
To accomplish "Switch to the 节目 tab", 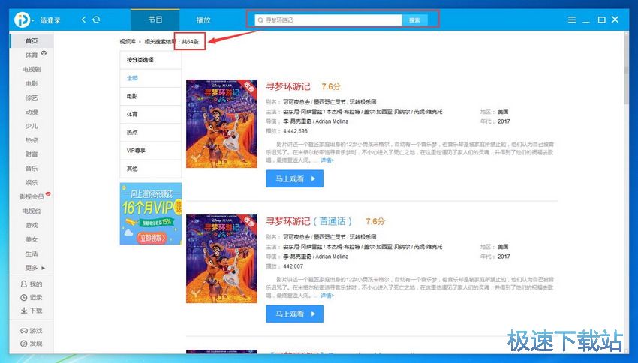I will click(x=155, y=19).
